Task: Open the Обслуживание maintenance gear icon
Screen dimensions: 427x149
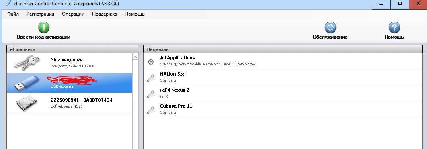Action: (330, 27)
